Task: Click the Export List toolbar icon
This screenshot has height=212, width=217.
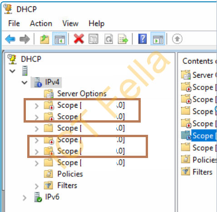Action: (123, 39)
